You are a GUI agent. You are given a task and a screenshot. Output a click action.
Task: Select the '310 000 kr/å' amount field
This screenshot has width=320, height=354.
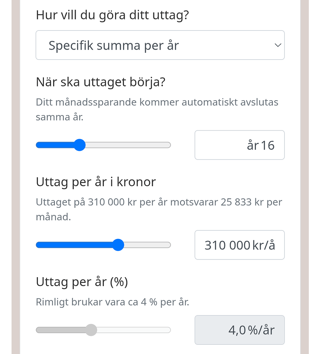pos(239,245)
